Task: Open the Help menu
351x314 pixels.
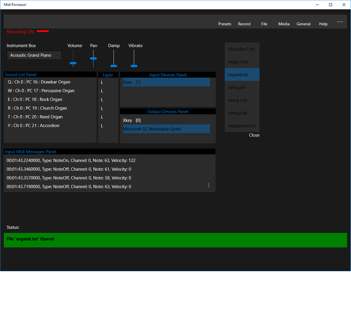Action: pyautogui.click(x=323, y=24)
